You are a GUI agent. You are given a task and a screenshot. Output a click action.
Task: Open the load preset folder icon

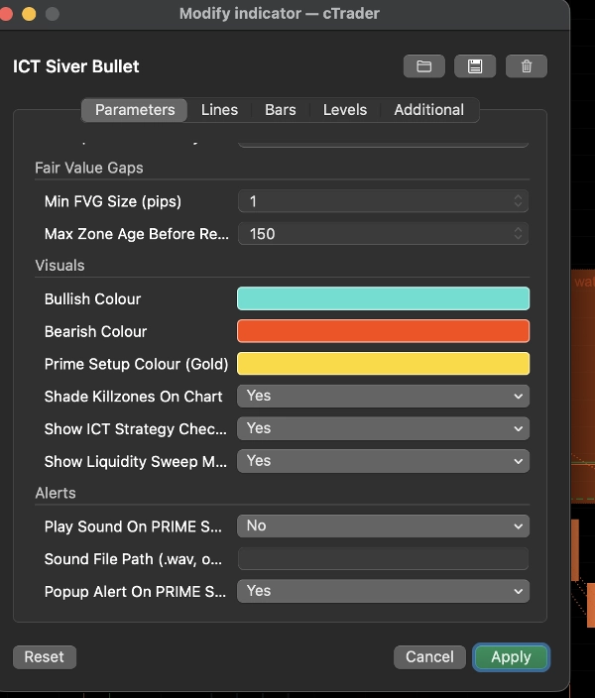coord(424,66)
